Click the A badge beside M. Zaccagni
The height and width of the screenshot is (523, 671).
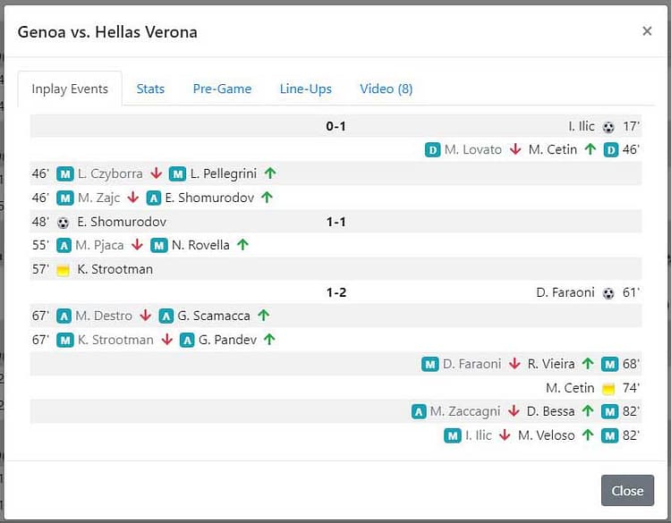pos(419,412)
